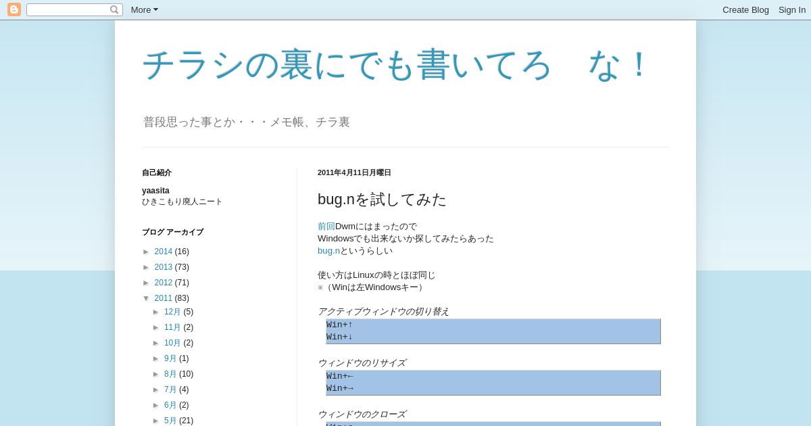The width and height of the screenshot is (811, 426).
Task: Click the Sign In link
Action: tap(792, 9)
